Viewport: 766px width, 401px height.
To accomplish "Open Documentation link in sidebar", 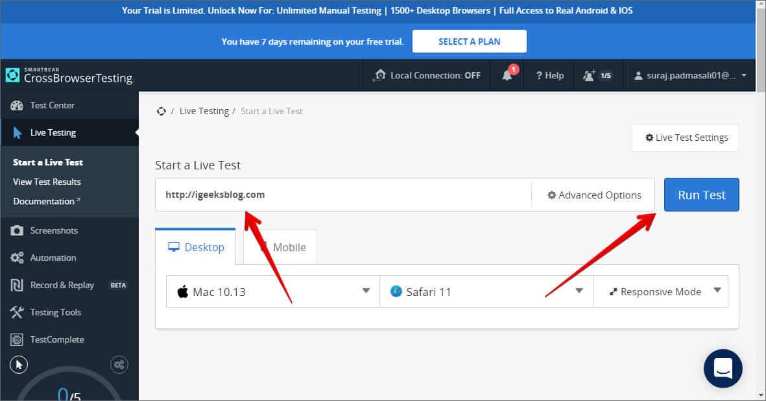I will [47, 201].
